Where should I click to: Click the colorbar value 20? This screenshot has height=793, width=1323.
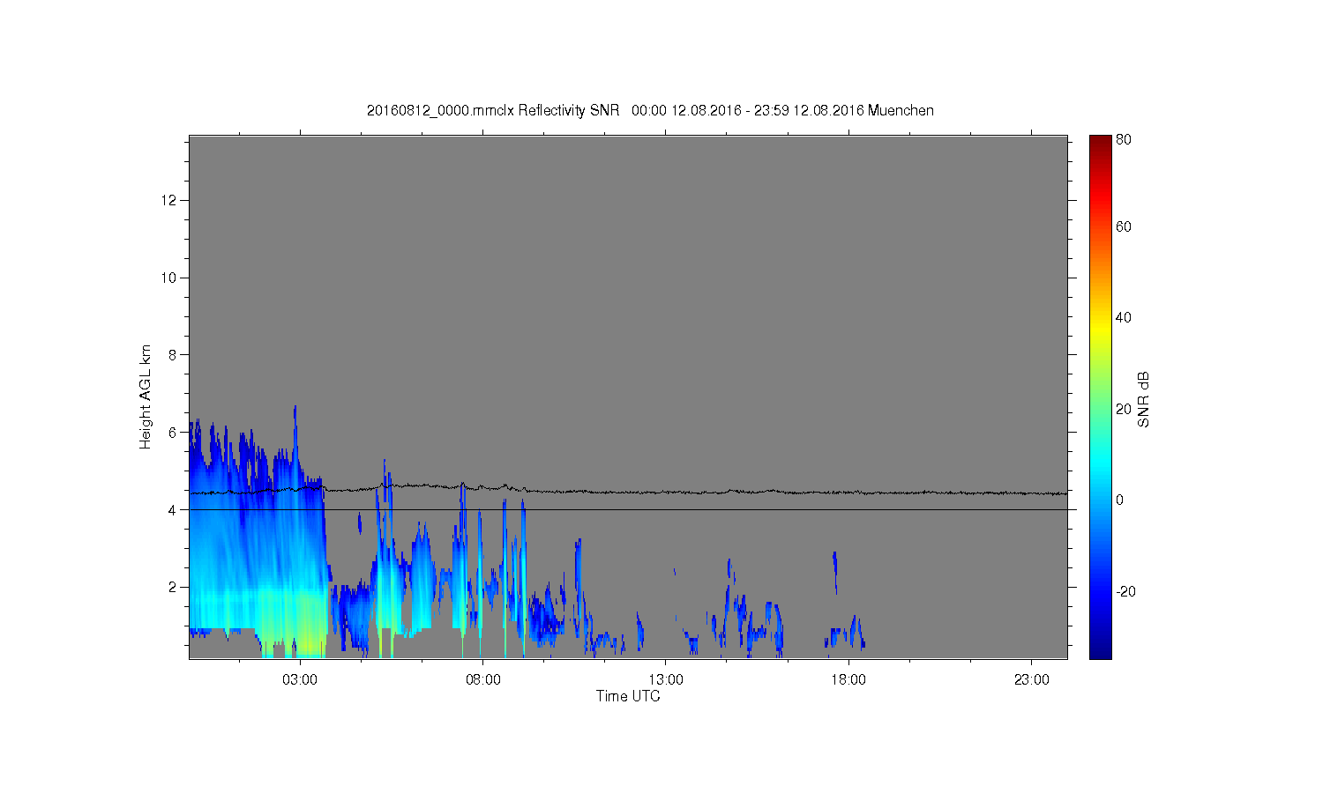tap(1124, 409)
